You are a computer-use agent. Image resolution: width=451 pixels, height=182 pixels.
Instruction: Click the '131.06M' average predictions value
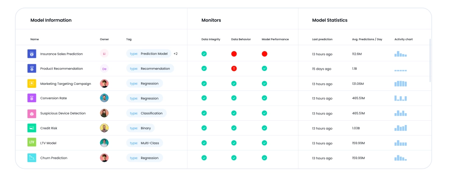click(x=358, y=84)
